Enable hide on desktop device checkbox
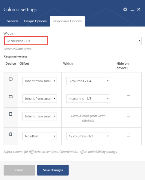 [x=129, y=80]
